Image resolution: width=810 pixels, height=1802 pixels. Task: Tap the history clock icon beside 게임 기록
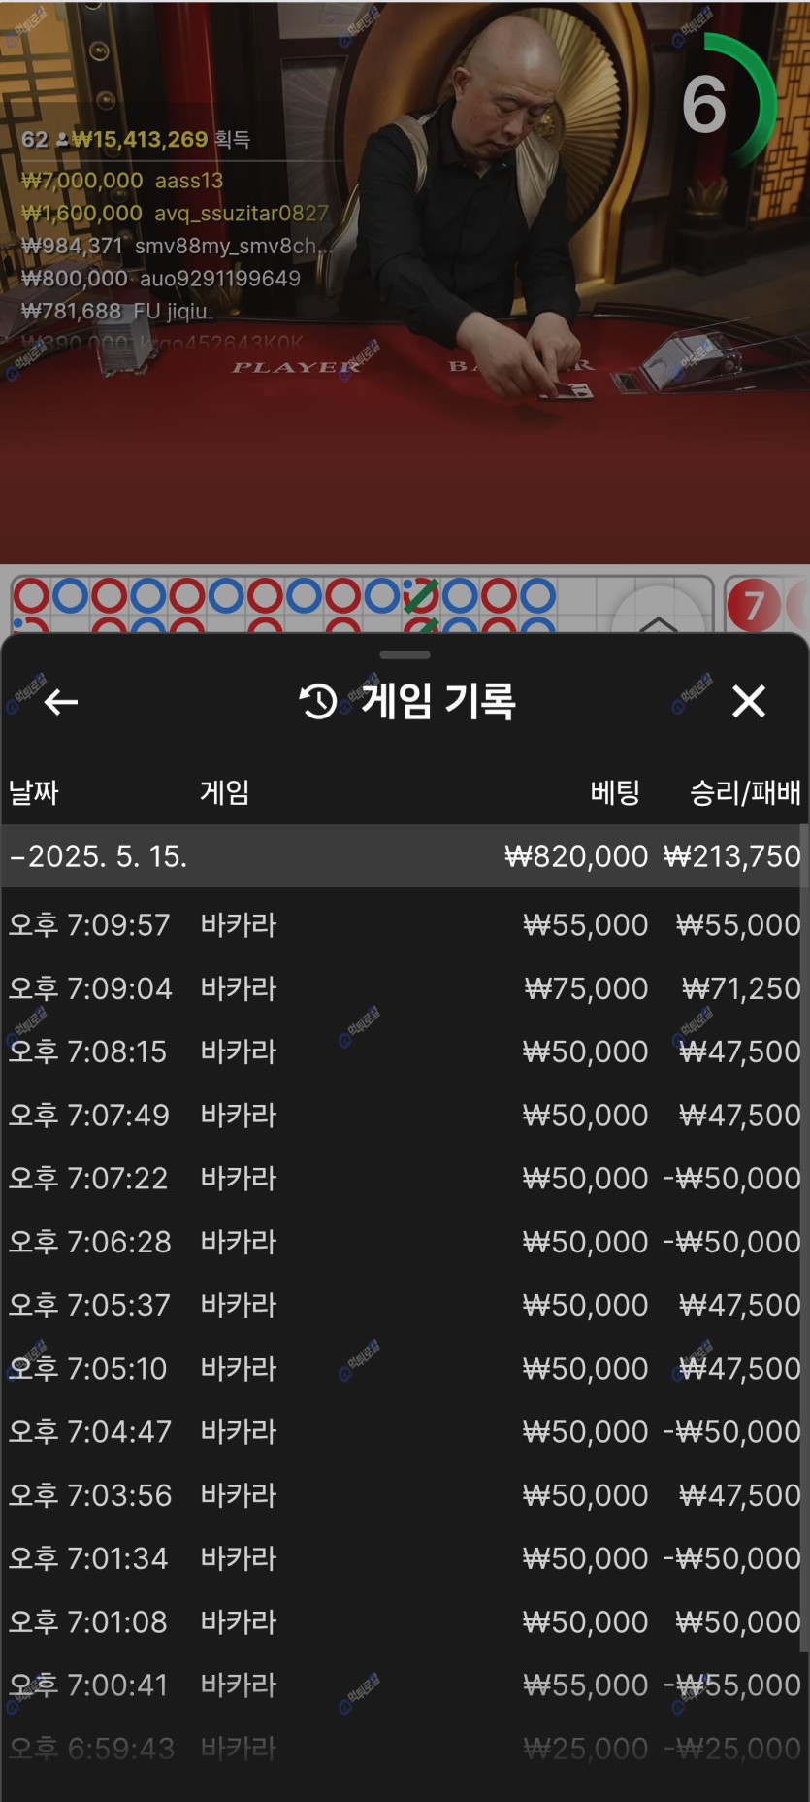point(318,701)
